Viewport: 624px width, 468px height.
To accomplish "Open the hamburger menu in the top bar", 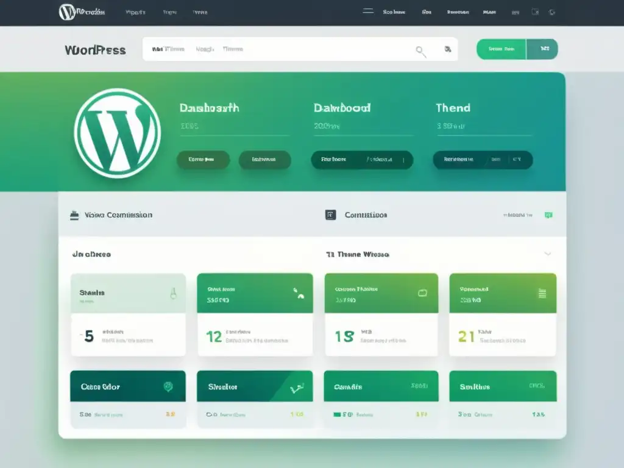I will [x=368, y=11].
